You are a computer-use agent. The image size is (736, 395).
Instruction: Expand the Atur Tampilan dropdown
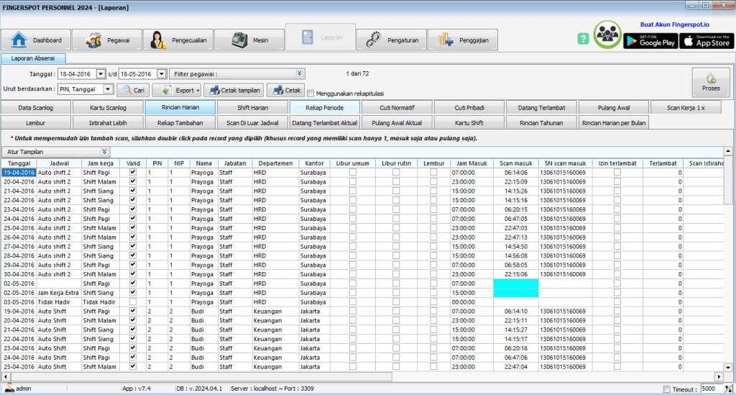pos(105,152)
